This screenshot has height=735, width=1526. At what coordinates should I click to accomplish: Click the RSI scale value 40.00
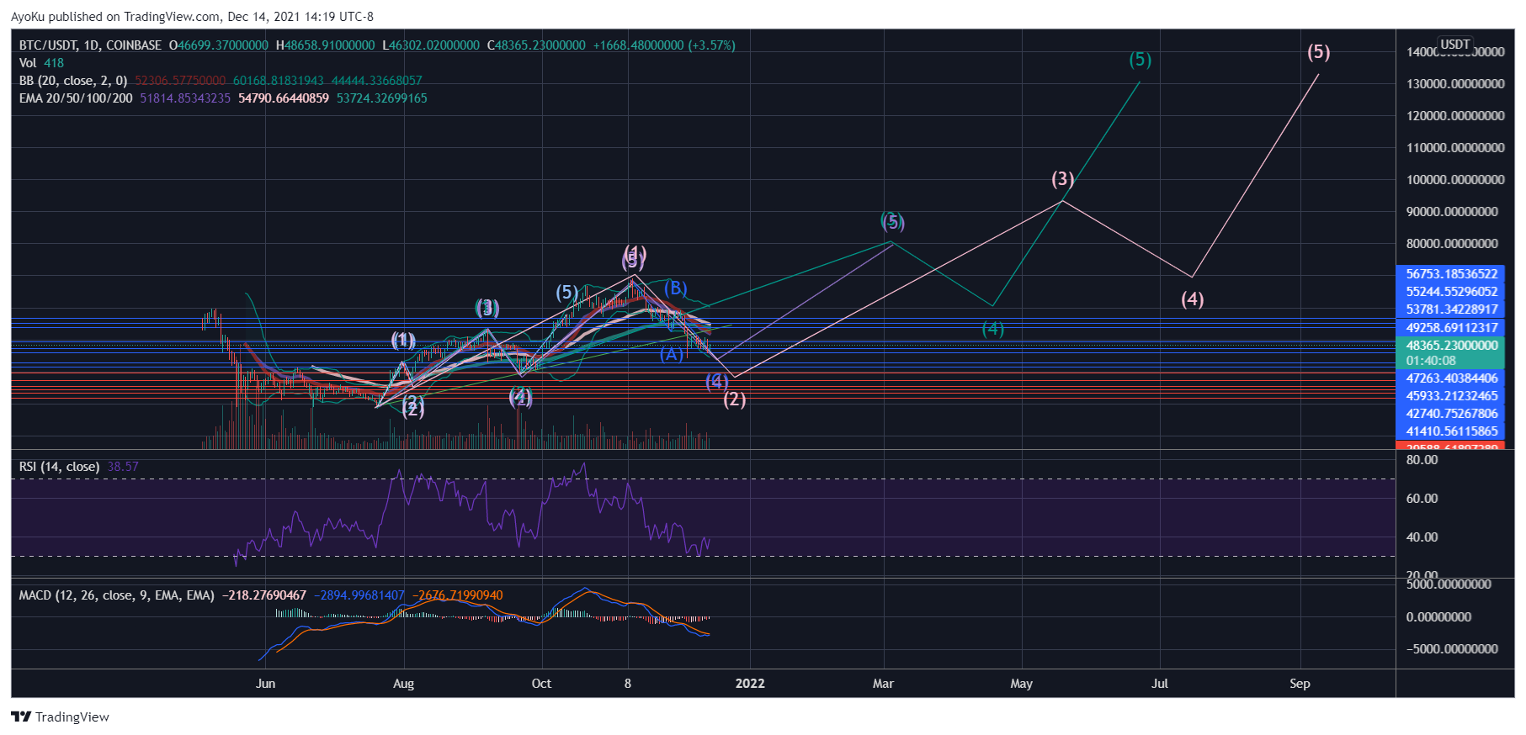[x=1422, y=537]
